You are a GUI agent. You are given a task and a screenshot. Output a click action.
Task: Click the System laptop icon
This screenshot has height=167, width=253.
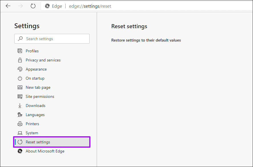20,133
